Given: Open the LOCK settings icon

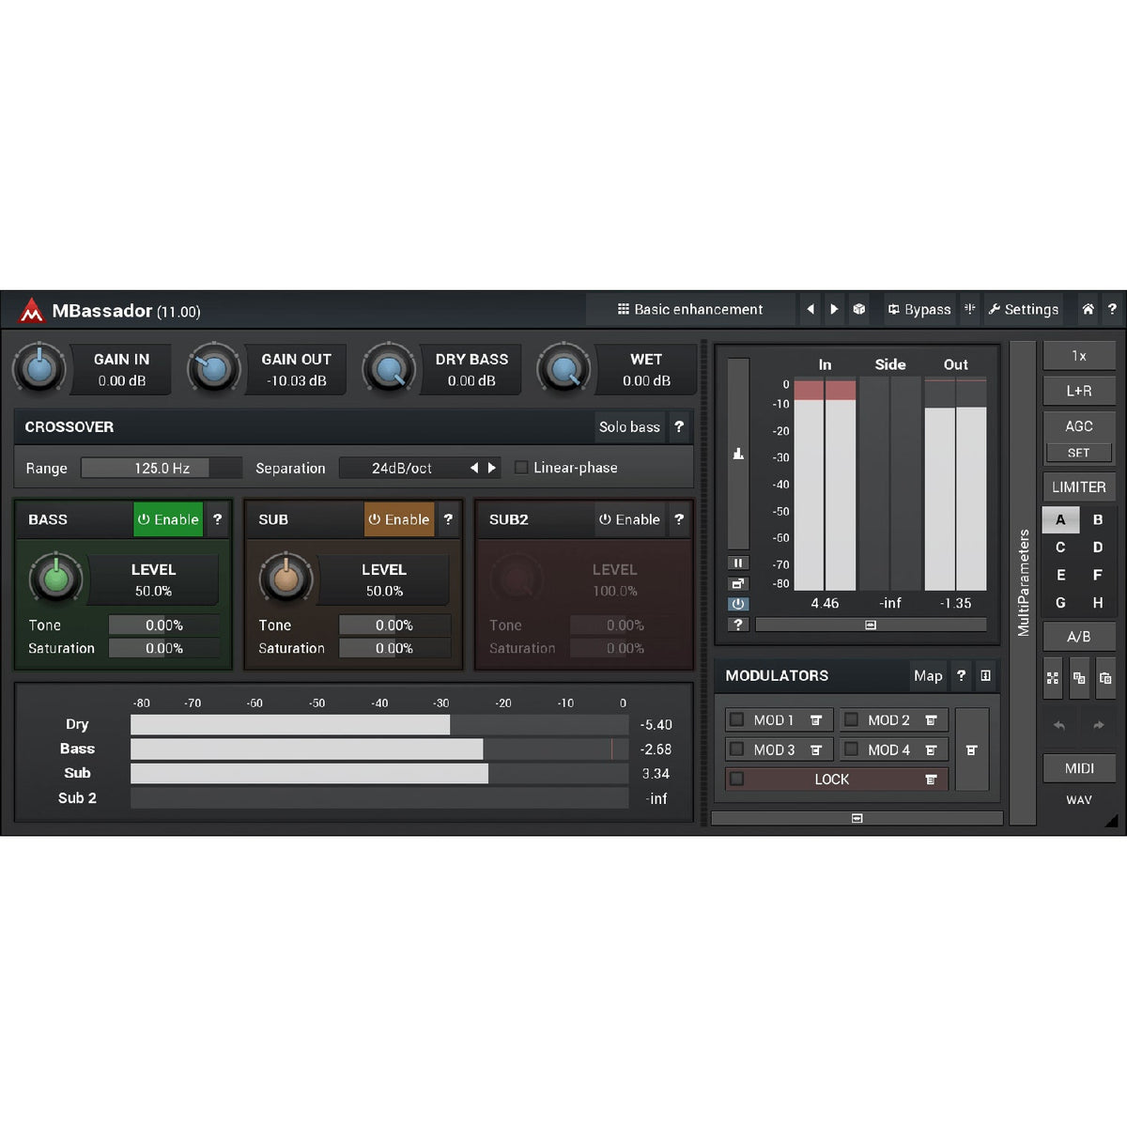Looking at the screenshot, I should point(931,780).
